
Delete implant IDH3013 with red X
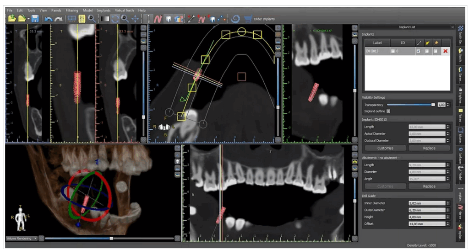[445, 51]
